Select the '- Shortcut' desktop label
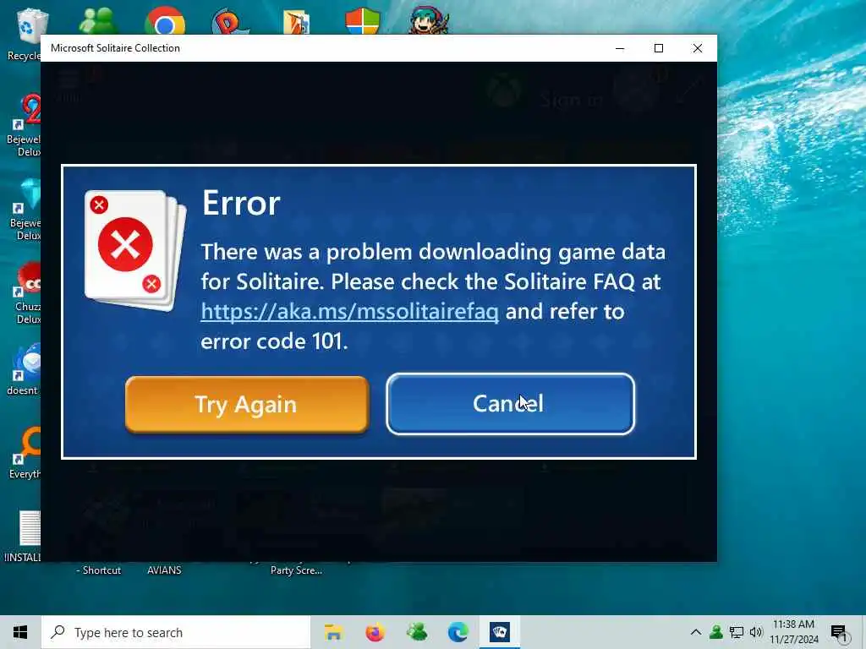 pyautogui.click(x=98, y=570)
